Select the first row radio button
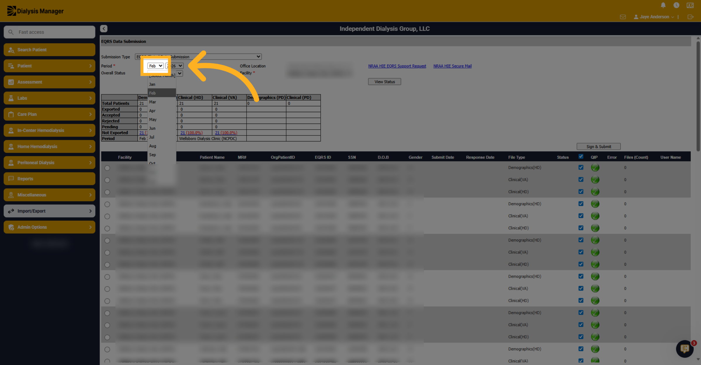The height and width of the screenshot is (365, 701). coord(107,168)
